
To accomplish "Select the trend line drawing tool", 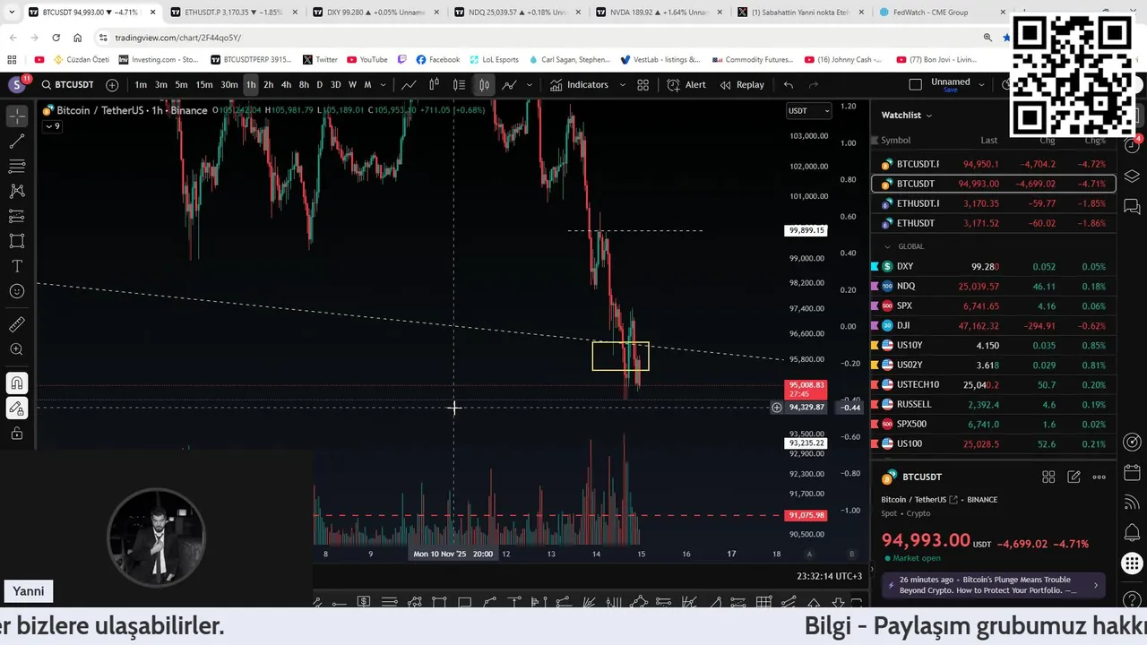I will click(17, 142).
